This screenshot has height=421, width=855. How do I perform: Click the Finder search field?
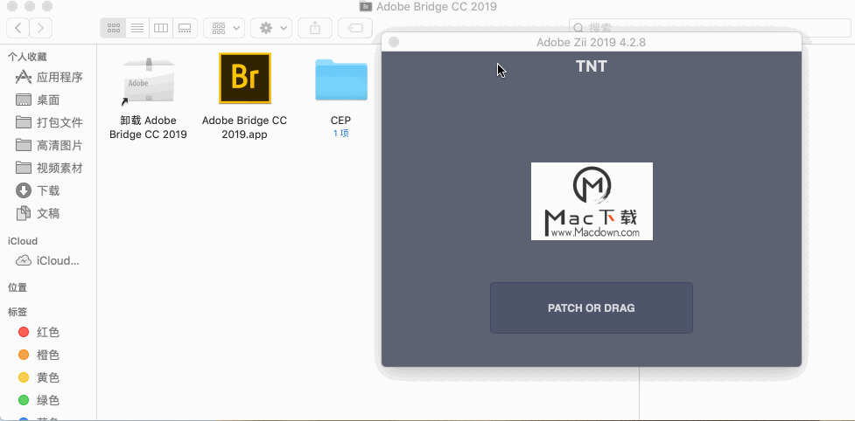tap(710, 28)
